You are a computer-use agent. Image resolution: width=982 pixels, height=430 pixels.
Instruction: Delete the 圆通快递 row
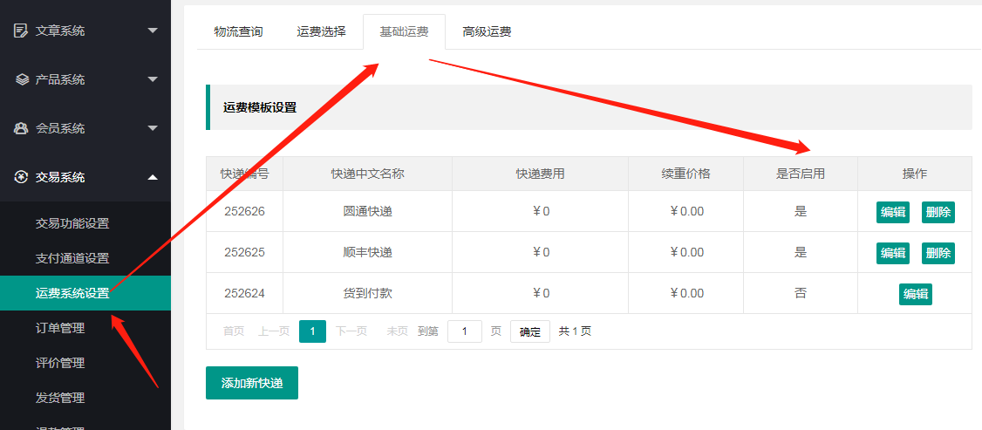point(938,212)
